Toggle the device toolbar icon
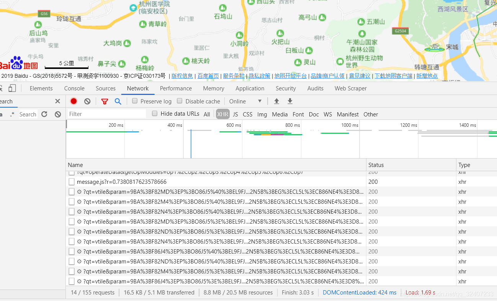The image size is (497, 301). point(12,88)
